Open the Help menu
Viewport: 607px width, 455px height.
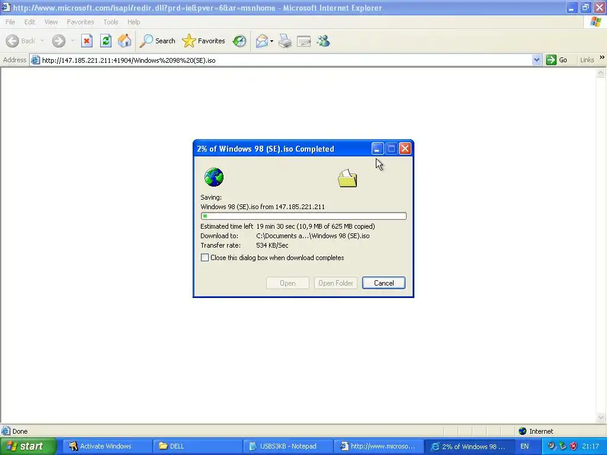(x=133, y=22)
